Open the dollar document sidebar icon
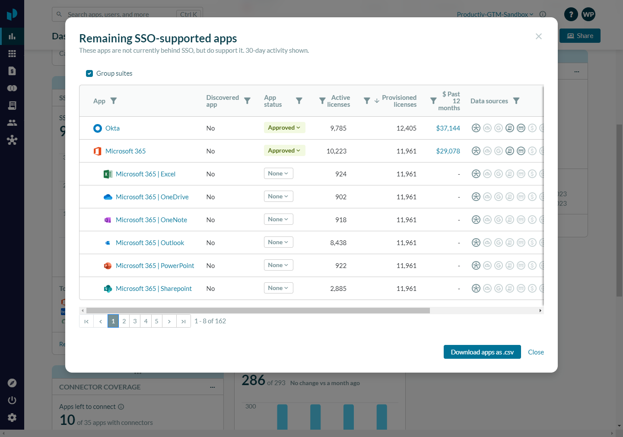 [12, 71]
